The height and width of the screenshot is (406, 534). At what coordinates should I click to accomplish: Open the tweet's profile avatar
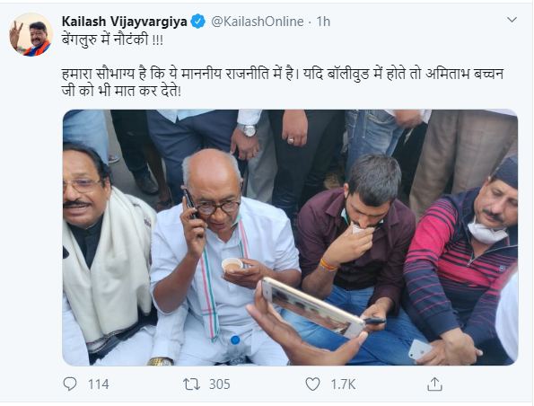31,34
